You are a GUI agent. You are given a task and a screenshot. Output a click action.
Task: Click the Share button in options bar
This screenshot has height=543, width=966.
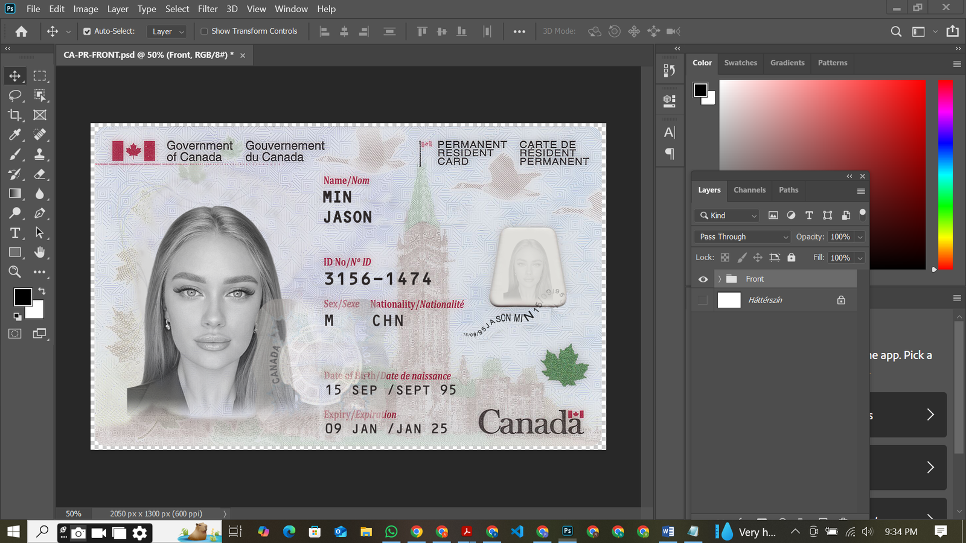point(953,31)
